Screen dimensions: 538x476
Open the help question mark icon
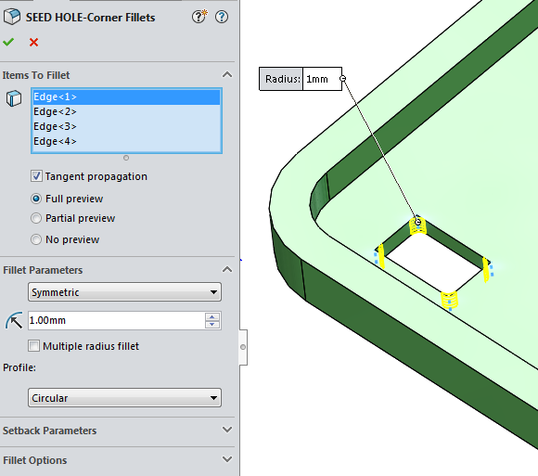(x=222, y=17)
